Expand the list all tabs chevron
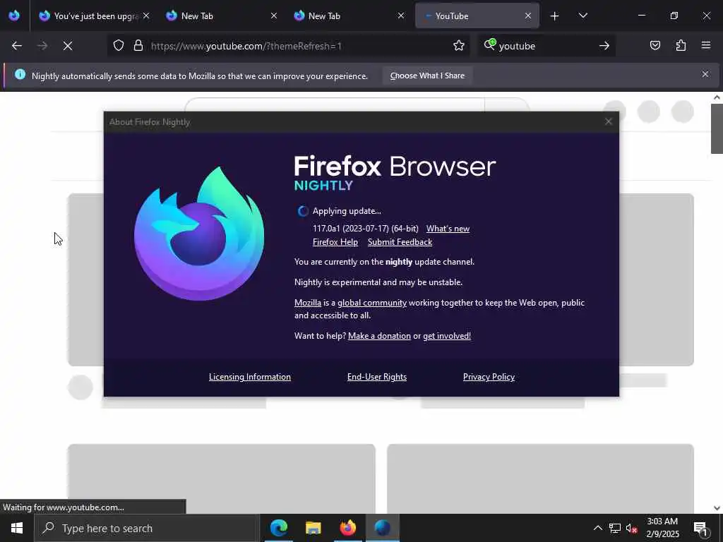This screenshot has height=542, width=723. [582, 16]
